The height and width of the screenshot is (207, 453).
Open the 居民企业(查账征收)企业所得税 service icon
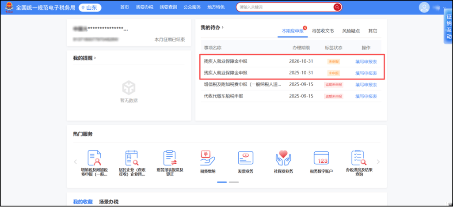[x=132, y=158]
